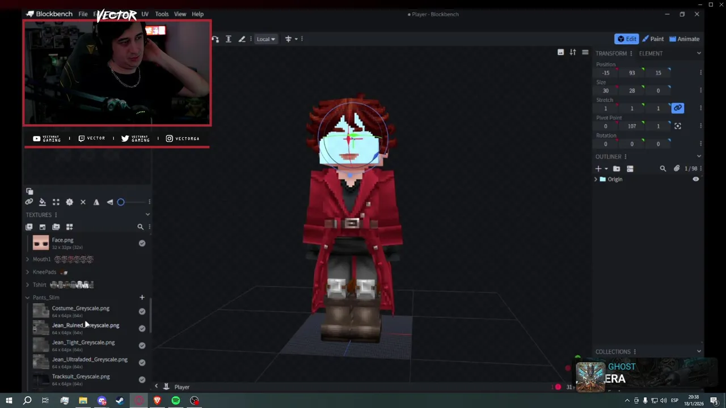This screenshot has width=726, height=408.
Task: Add a new group folder in Outliner
Action: [x=617, y=169]
